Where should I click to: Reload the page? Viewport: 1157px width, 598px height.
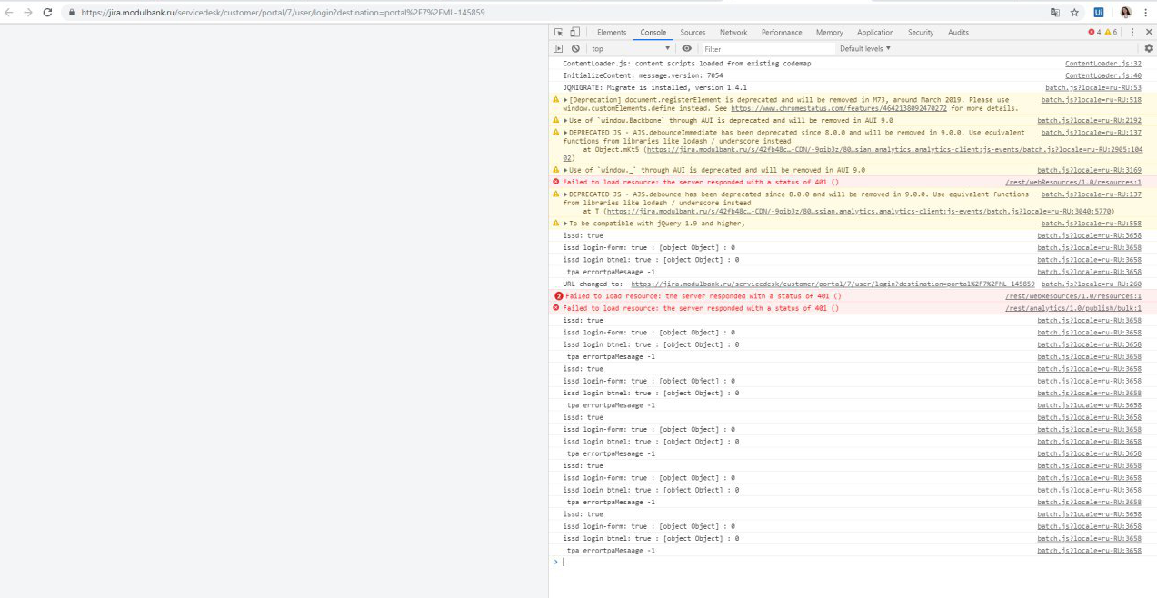[x=46, y=13]
